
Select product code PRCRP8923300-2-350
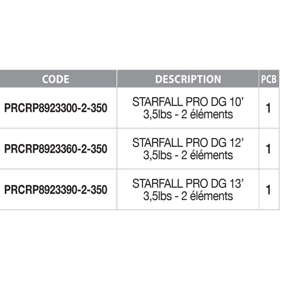point(56,108)
